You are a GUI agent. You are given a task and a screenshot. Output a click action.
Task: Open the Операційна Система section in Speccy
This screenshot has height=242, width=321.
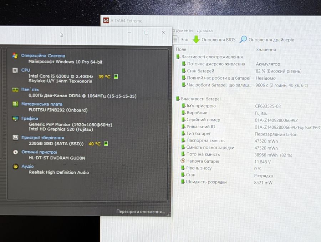pyautogui.click(x=43, y=56)
